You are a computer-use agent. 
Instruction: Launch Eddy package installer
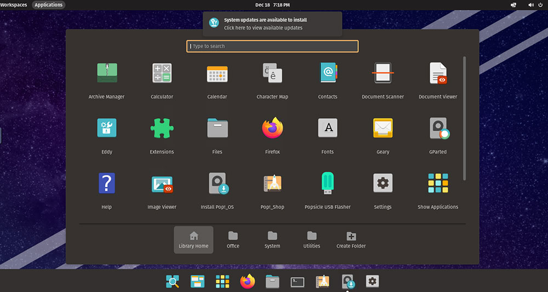[107, 128]
